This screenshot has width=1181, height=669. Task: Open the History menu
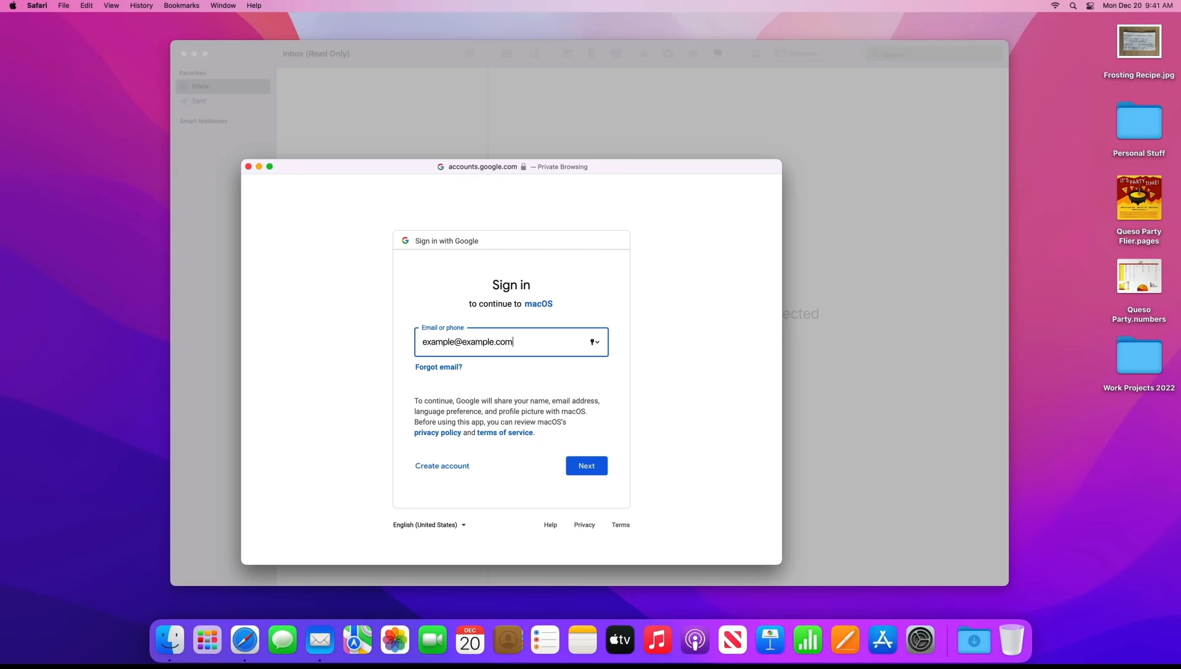tap(141, 6)
